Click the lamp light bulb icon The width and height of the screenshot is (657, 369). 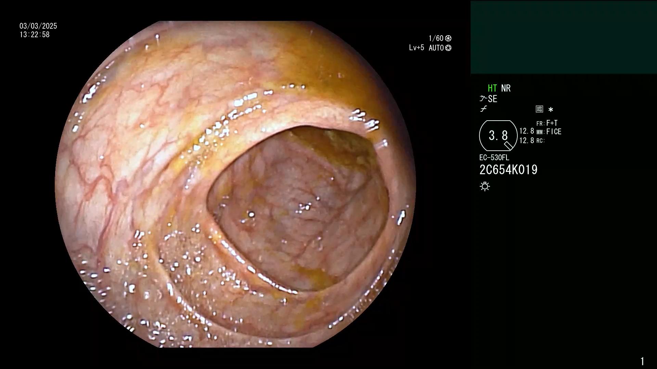(x=485, y=186)
